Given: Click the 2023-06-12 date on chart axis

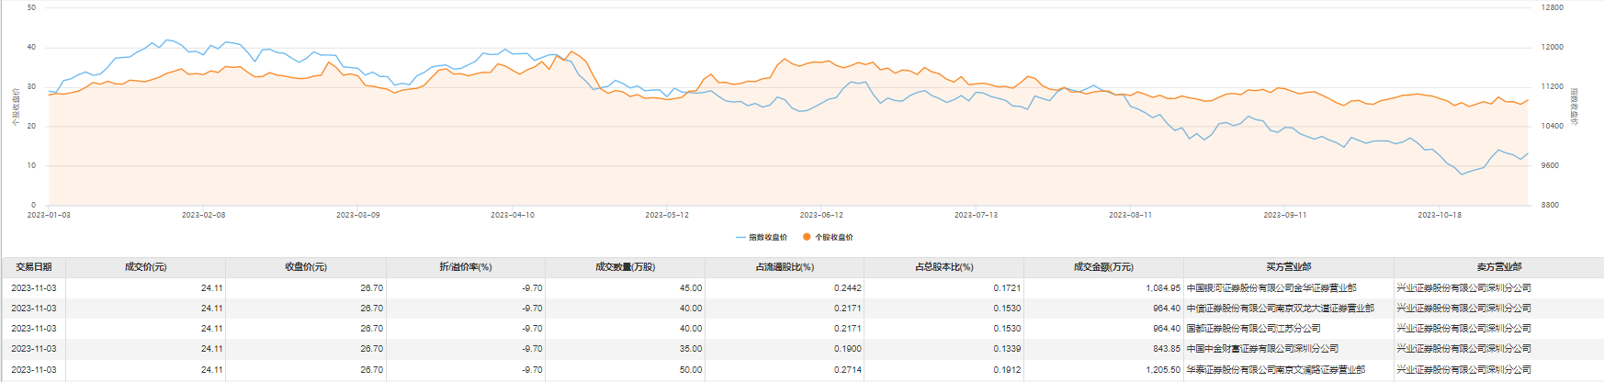Looking at the screenshot, I should point(821,215).
